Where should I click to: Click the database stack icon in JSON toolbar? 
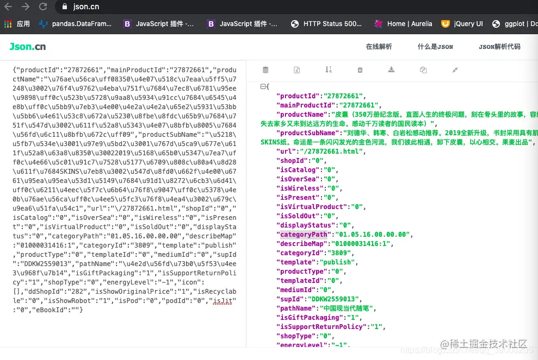[x=265, y=70]
